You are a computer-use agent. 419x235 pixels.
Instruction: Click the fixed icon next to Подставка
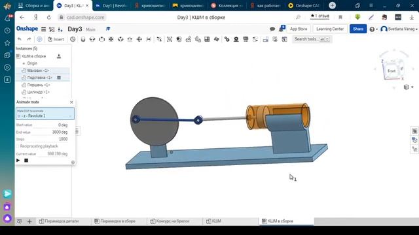tap(59, 78)
